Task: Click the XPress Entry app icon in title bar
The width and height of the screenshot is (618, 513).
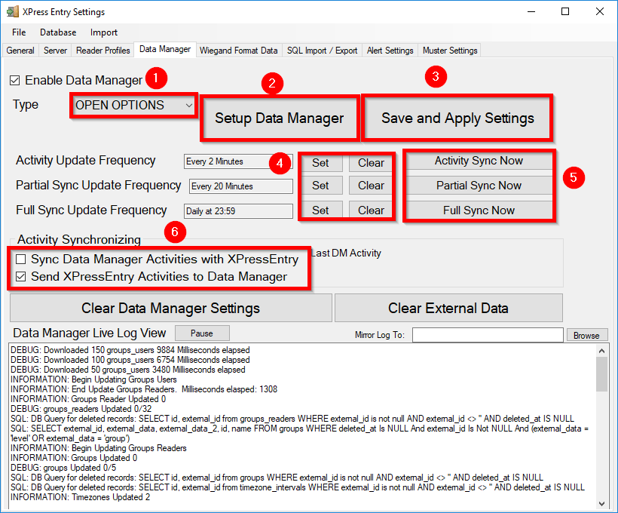Action: [13, 12]
